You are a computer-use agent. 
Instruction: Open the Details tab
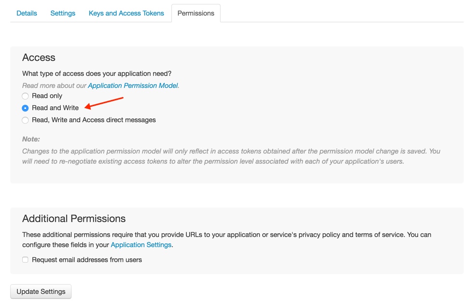tap(27, 13)
